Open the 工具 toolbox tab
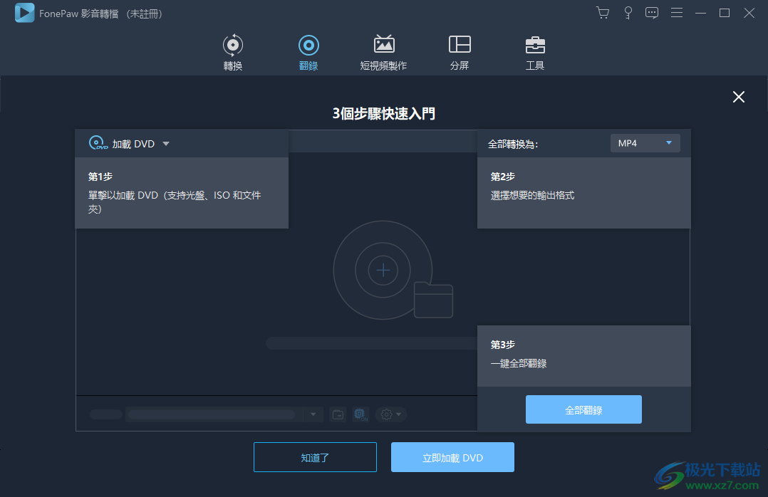The height and width of the screenshot is (497, 768). [x=535, y=52]
